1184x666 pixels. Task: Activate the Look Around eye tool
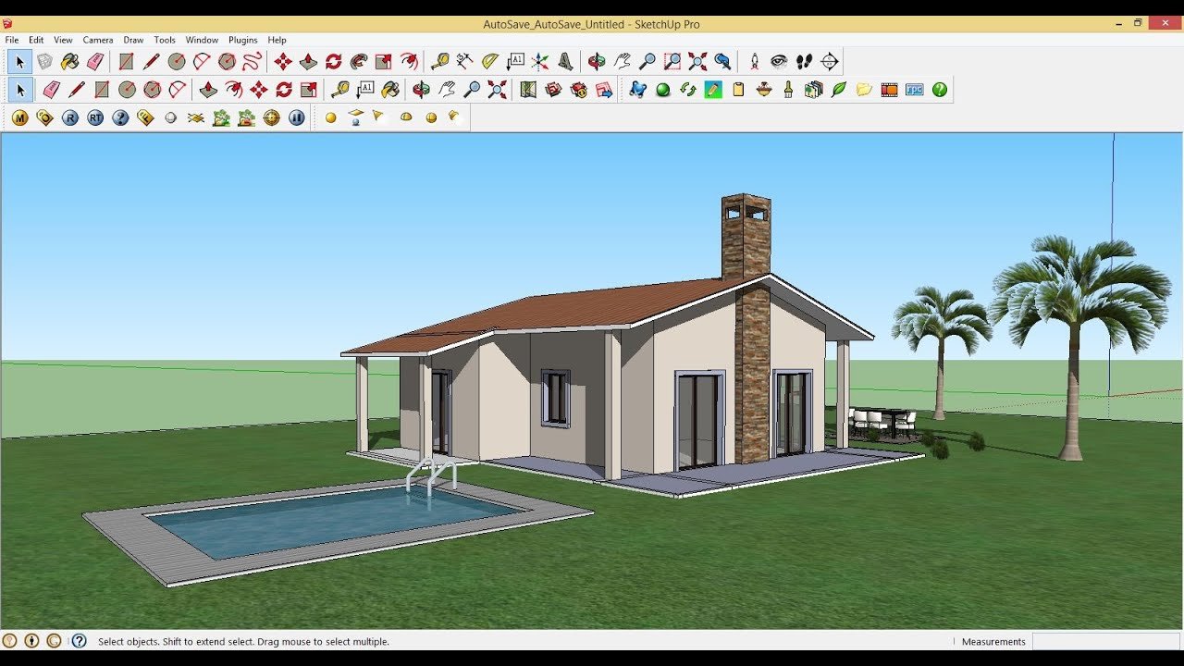(780, 62)
